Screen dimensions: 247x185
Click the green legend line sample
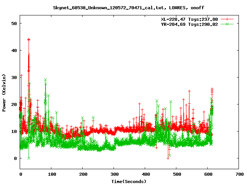coord(227,24)
